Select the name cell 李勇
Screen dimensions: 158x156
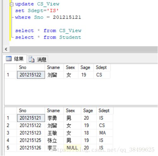pyautogui.click(x=54, y=118)
